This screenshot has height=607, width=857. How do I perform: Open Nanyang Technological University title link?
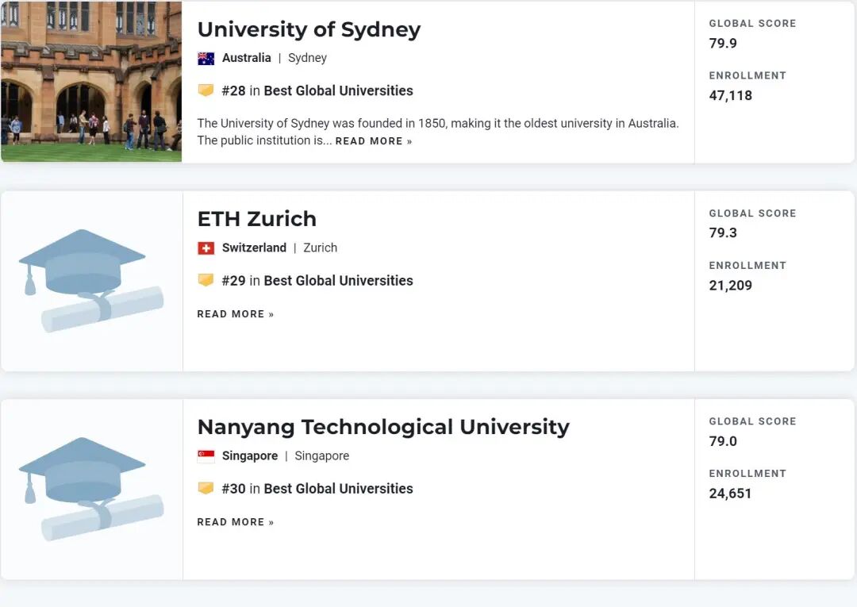coord(382,427)
